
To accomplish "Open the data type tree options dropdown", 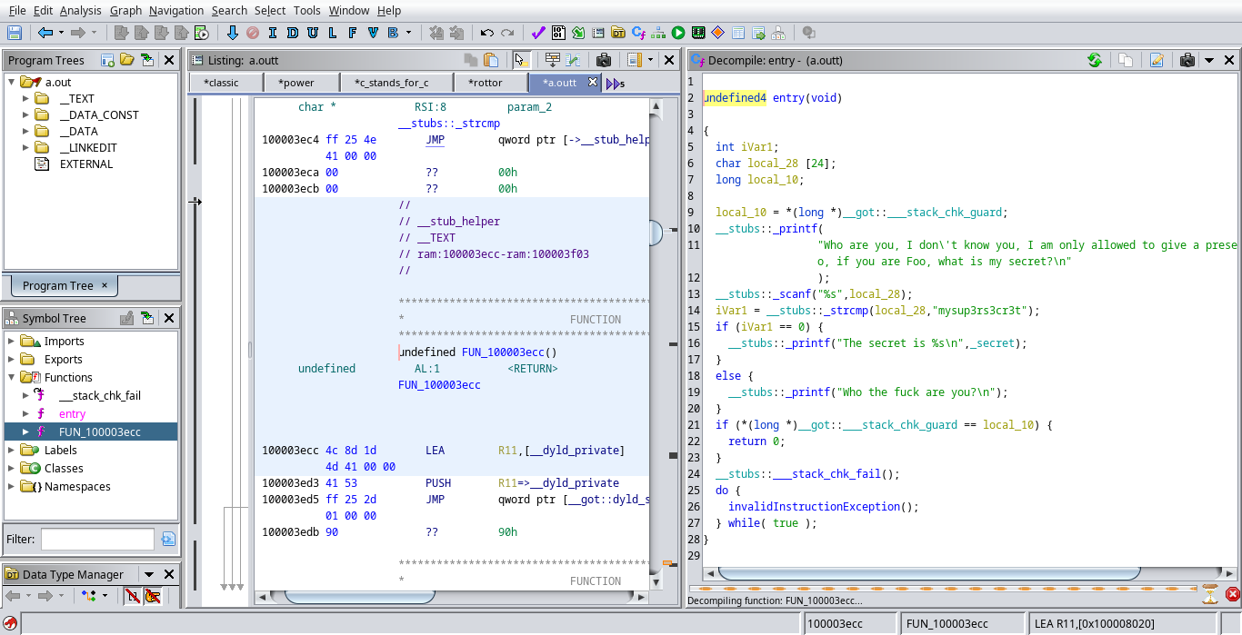I will [x=105, y=596].
